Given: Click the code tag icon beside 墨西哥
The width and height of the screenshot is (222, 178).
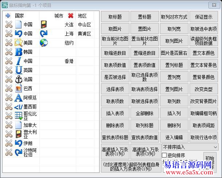Looking at the screenshot, I should [19, 107].
